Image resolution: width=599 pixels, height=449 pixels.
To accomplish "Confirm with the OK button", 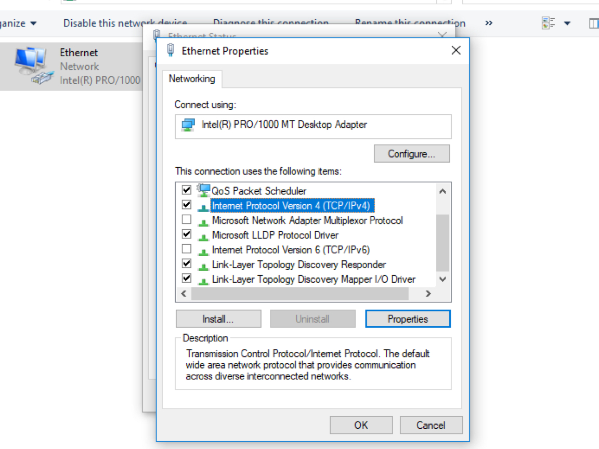I will 361,425.
